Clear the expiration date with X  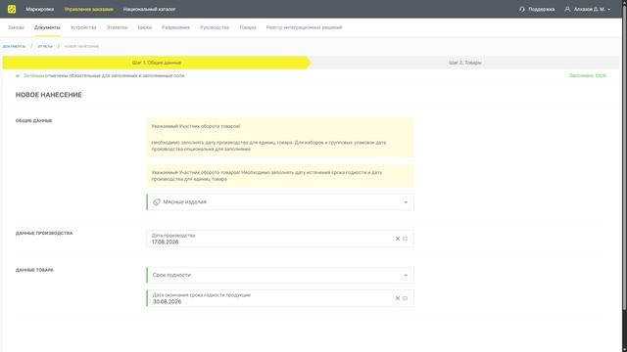[x=398, y=298]
